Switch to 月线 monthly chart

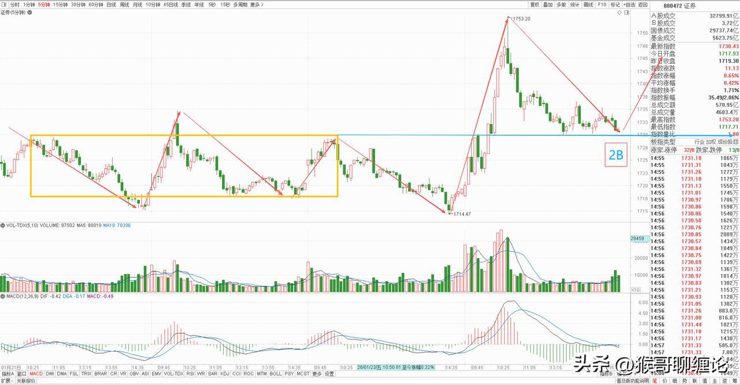(x=138, y=5)
